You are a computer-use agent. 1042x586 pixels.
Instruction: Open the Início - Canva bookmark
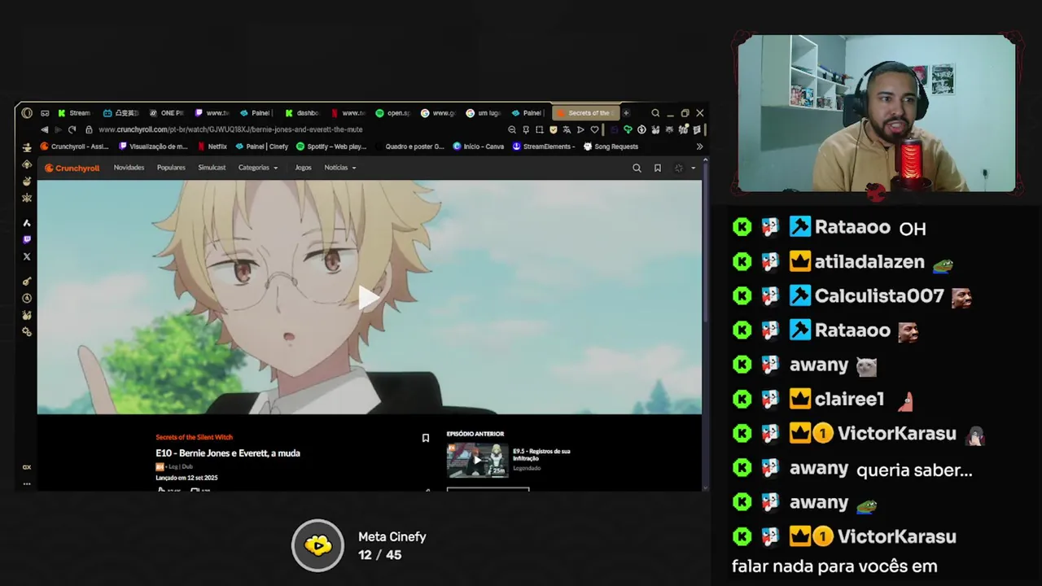pos(479,146)
